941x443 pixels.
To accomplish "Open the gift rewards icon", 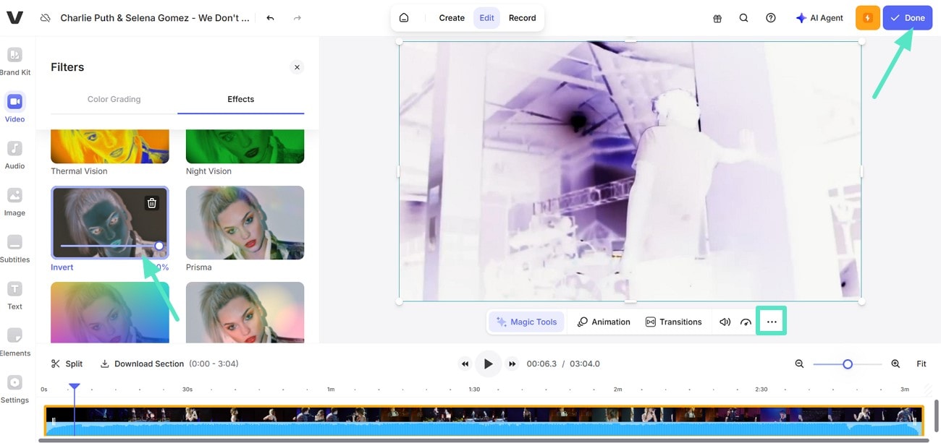I will [717, 18].
